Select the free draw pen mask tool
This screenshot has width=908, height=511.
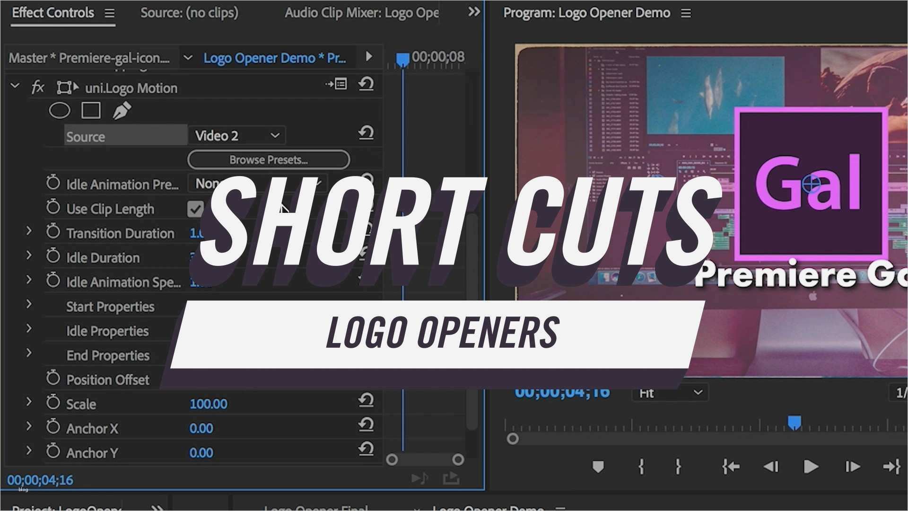(x=122, y=111)
